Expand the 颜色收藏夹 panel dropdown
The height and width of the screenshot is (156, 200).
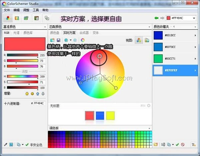tap(195, 27)
